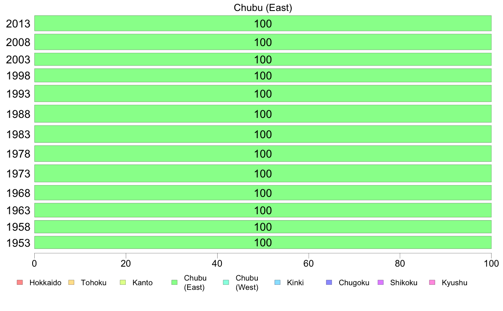503x311 pixels.
Task: Select the 1988 bar
Action: click(x=263, y=114)
